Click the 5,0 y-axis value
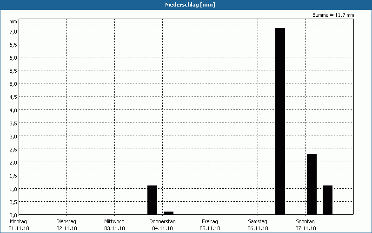 pos(13,84)
